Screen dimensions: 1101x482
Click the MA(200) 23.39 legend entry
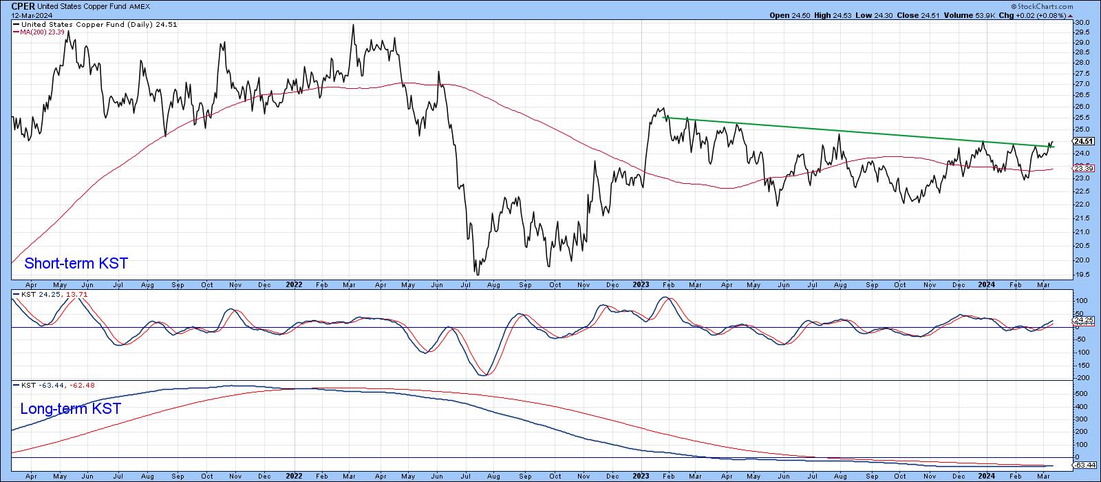click(40, 32)
